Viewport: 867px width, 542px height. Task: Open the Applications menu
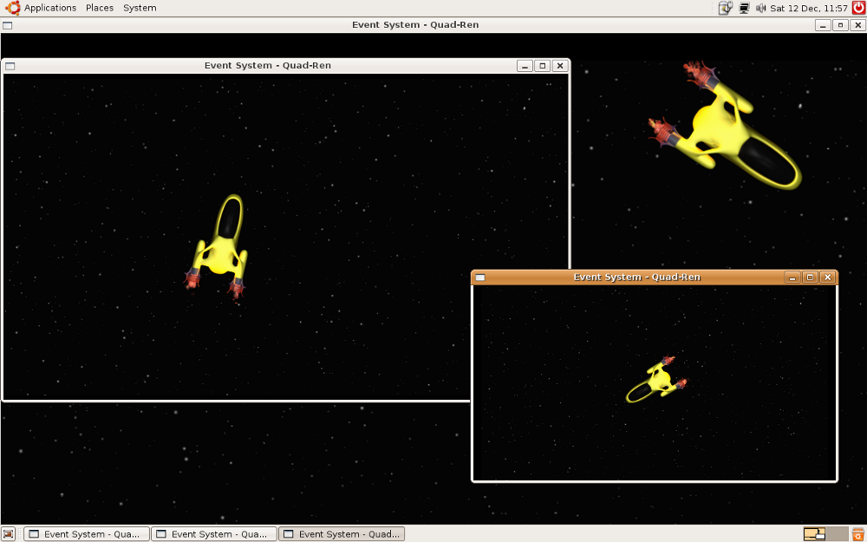click(x=50, y=8)
